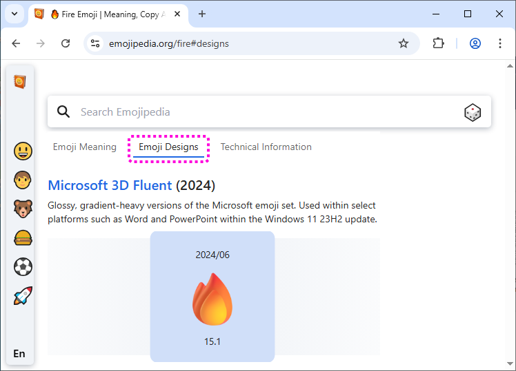This screenshot has height=371, width=516.
Task: Open the Chrome three-dot menu
Action: tap(500, 43)
